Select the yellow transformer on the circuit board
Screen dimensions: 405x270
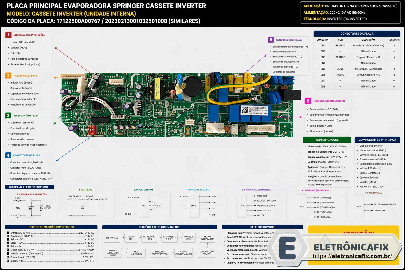157,89
